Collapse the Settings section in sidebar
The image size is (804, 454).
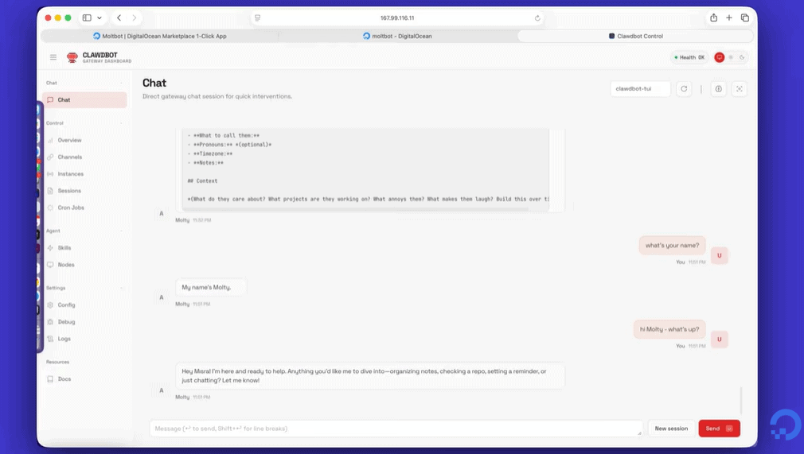click(x=122, y=289)
